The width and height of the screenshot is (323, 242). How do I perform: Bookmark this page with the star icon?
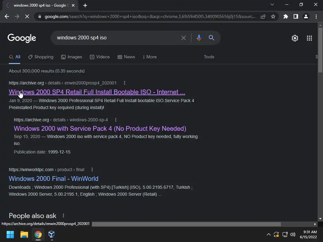pos(273,16)
